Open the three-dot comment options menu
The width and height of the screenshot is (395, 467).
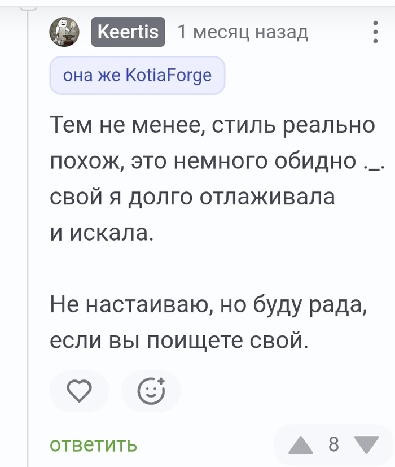click(x=376, y=32)
